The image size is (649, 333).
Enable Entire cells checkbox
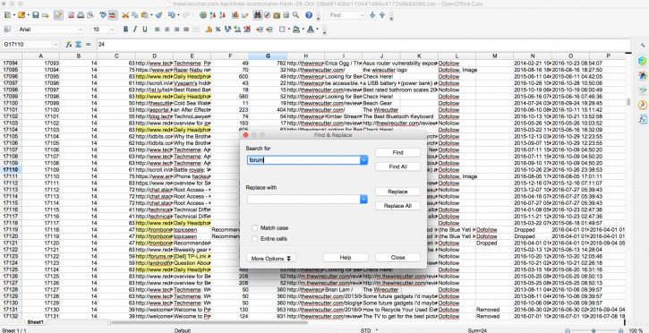click(x=255, y=239)
